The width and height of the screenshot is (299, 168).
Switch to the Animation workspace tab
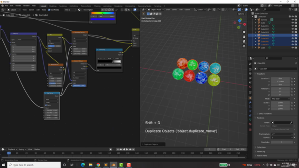tap(107, 6)
